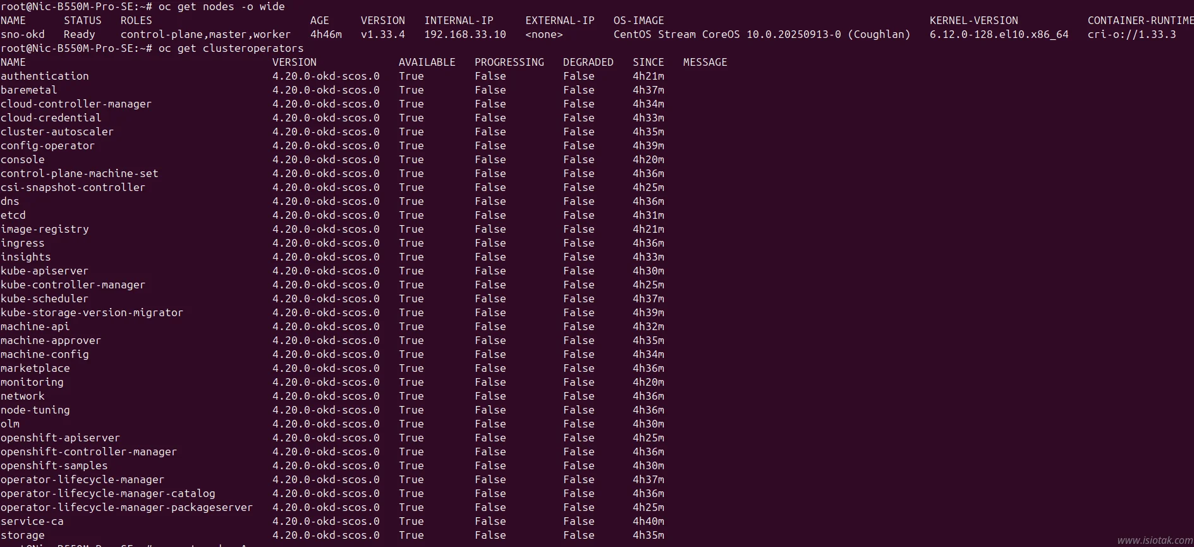Click operator name 'openshift-apiserver'
Image resolution: width=1194 pixels, height=547 pixels.
[61, 438]
